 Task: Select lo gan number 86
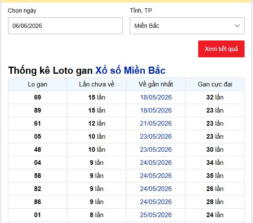pyautogui.click(x=38, y=202)
